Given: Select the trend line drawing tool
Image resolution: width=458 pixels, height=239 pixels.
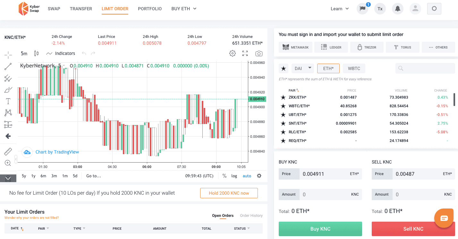Looking at the screenshot, I should 8,66.
